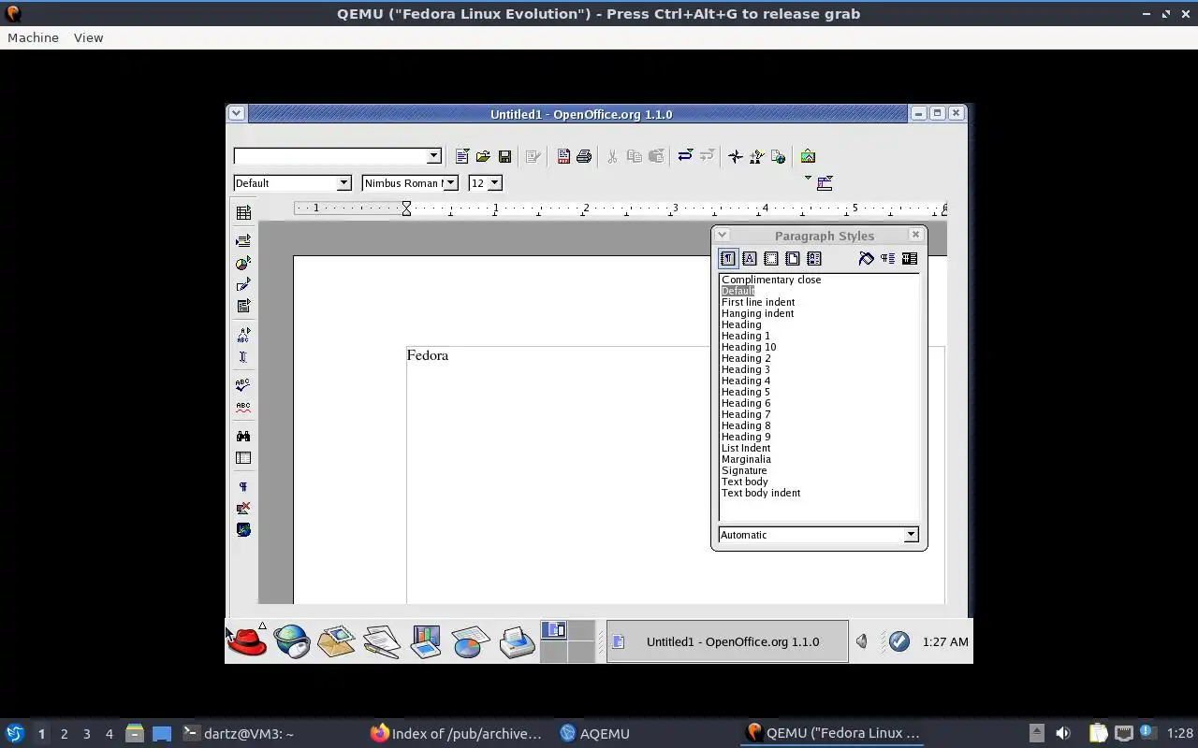This screenshot has height=748, width=1198.
Task: Click Insert Object chart icon
Action: (243, 263)
